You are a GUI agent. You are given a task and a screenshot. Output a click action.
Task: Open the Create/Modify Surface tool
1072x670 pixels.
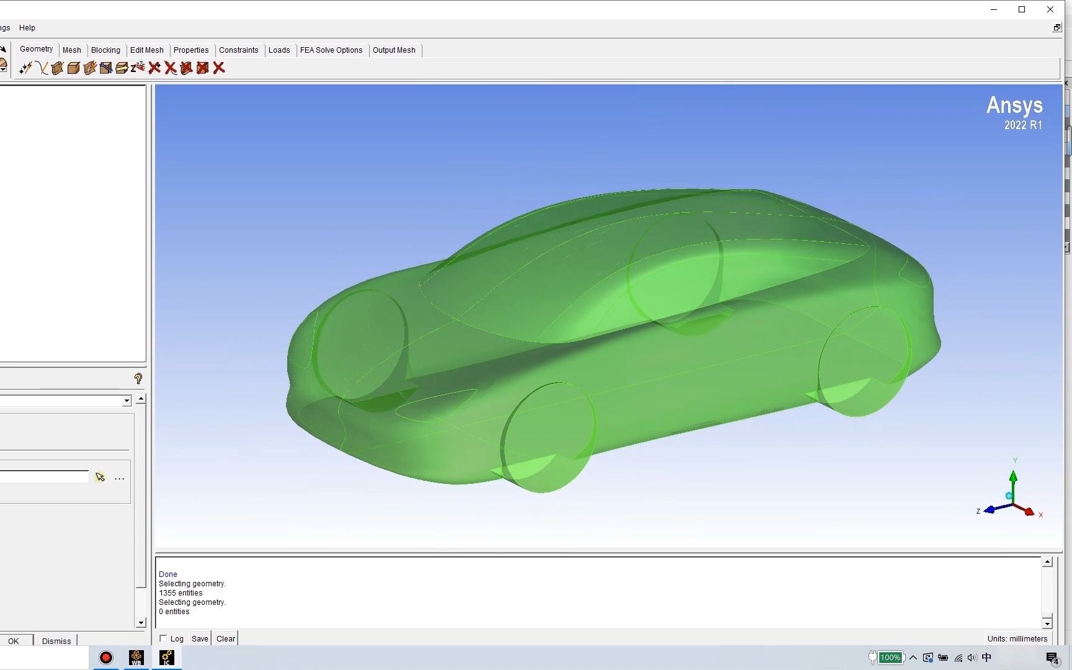pyautogui.click(x=58, y=68)
